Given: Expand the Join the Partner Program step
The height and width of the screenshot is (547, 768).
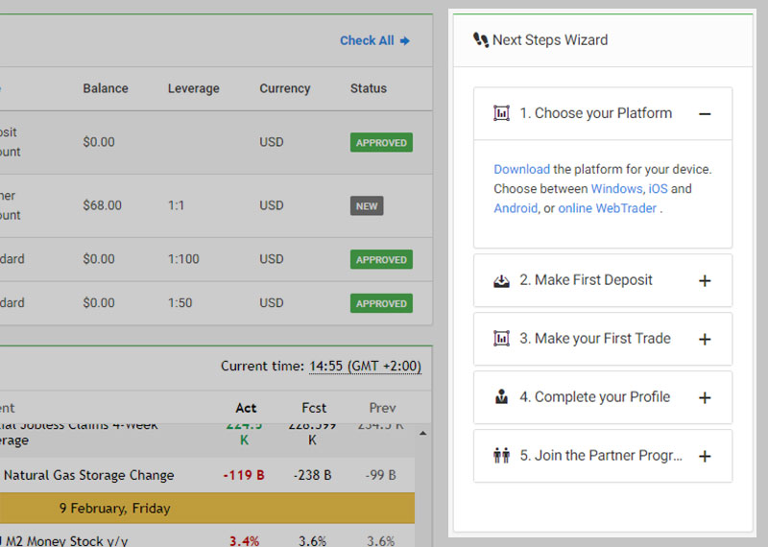Looking at the screenshot, I should (x=705, y=457).
